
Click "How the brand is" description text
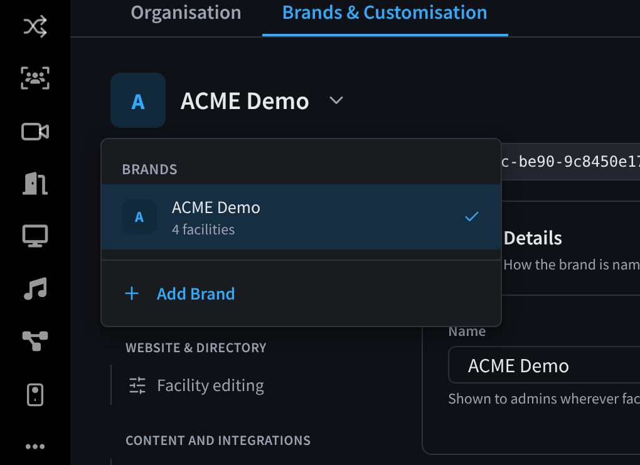[x=572, y=265]
